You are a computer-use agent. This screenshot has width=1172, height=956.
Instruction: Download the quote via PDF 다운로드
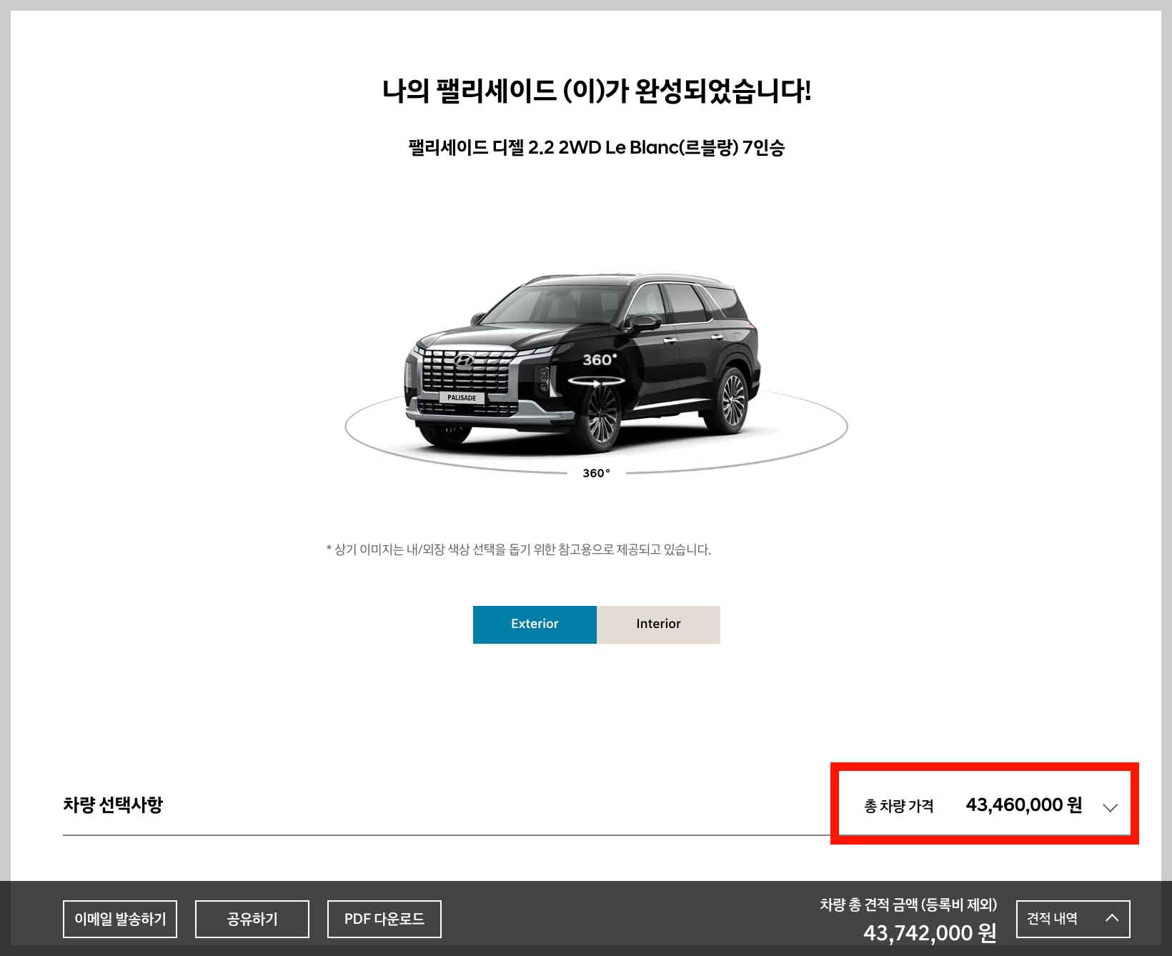[x=384, y=919]
